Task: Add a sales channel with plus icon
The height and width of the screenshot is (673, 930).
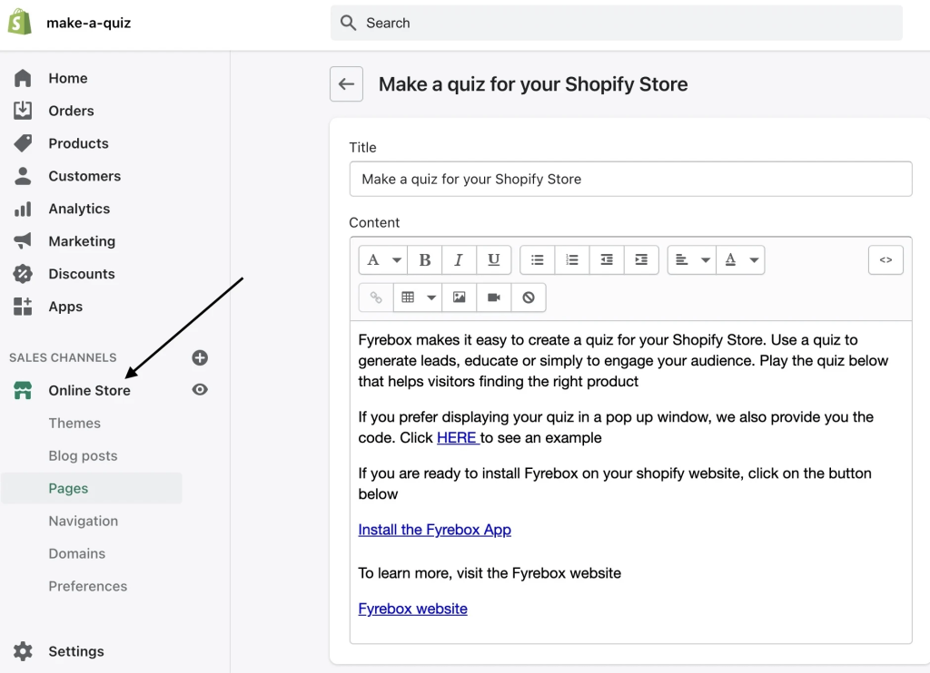Action: 200,357
